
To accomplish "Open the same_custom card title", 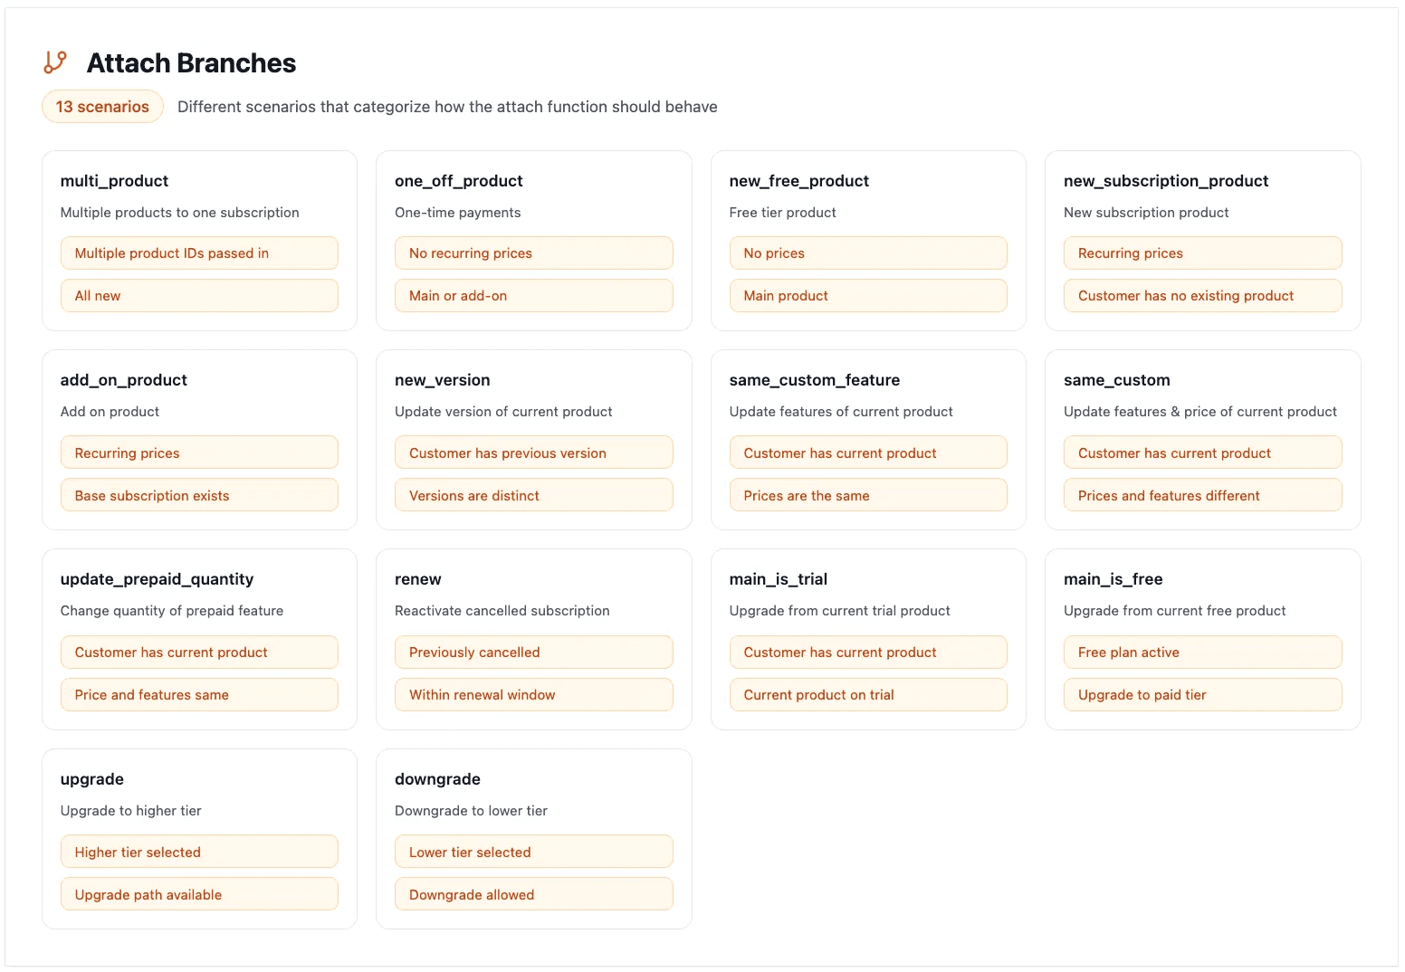I will [1117, 380].
